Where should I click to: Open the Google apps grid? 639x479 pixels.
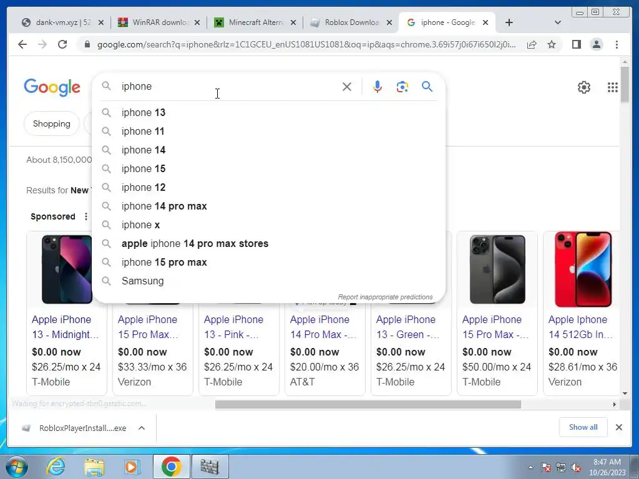click(x=613, y=87)
